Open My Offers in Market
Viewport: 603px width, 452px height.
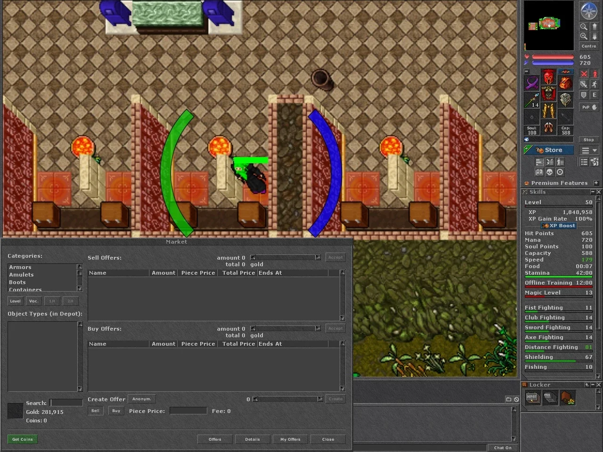click(x=290, y=439)
